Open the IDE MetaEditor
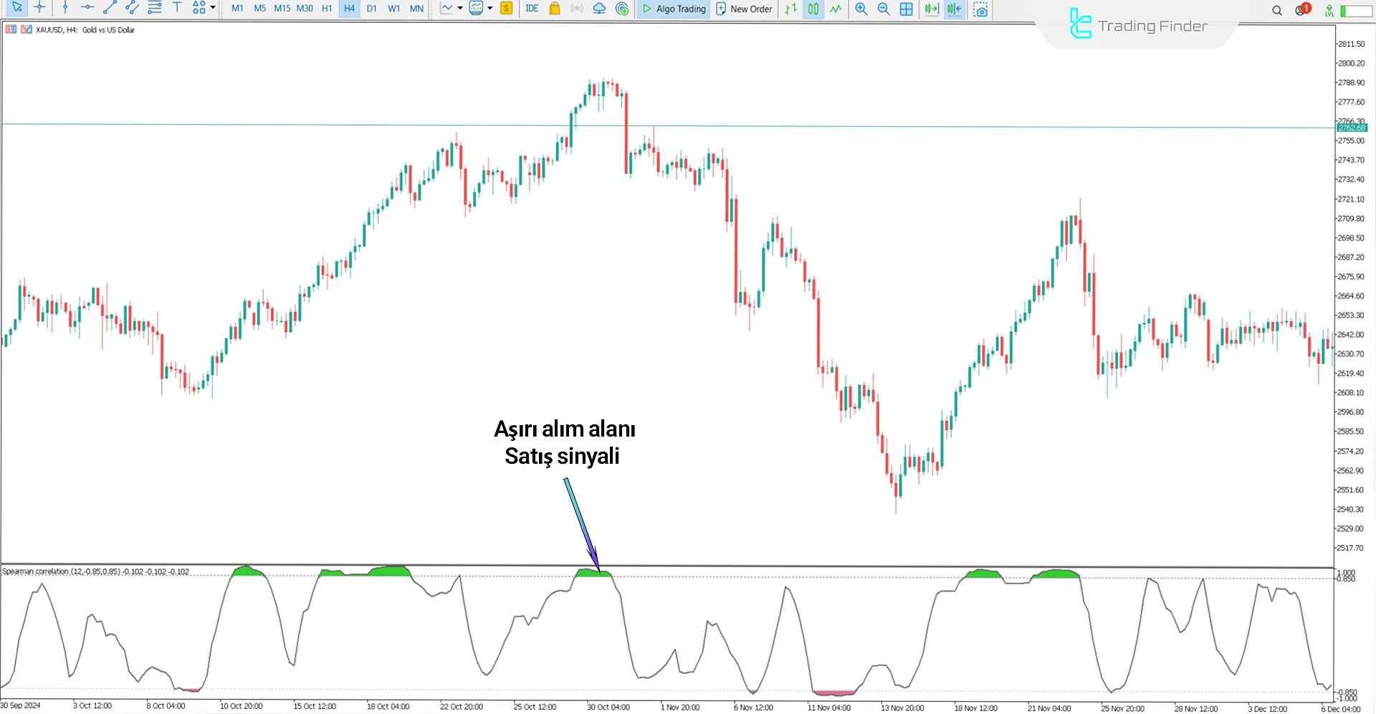This screenshot has width=1376, height=714. point(532,9)
